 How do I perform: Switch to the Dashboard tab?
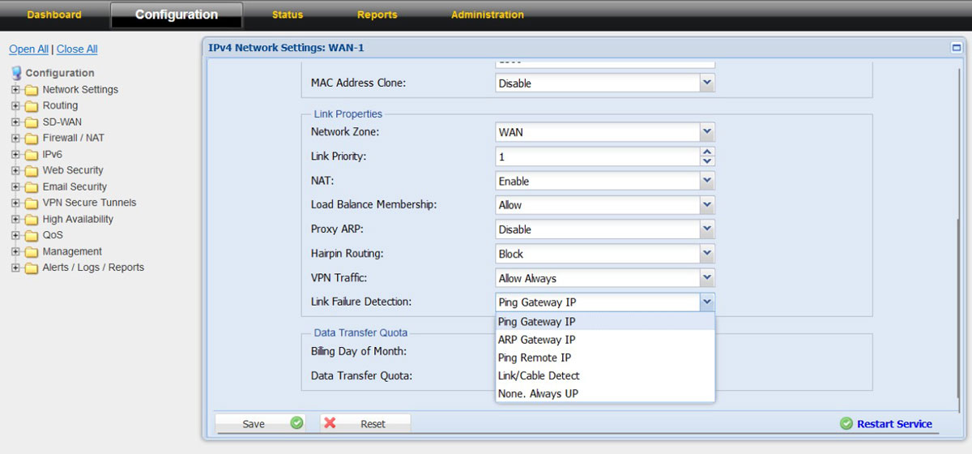pyautogui.click(x=54, y=15)
